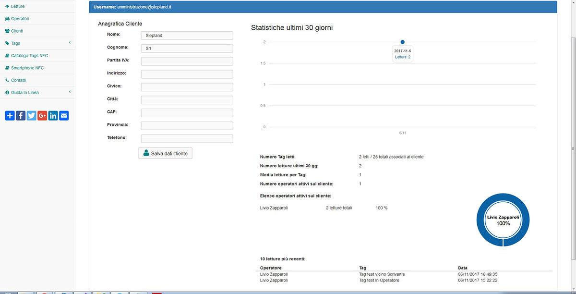Viewport: 576px width, 294px height.
Task: Click the Livio Zapparoli donut chart
Action: click(x=503, y=220)
